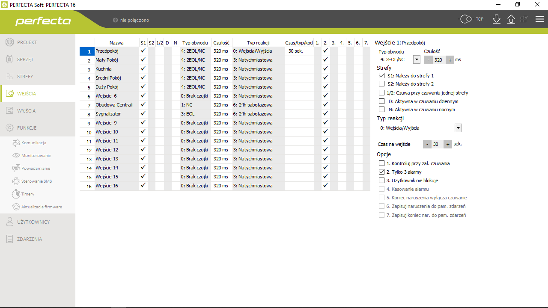Click the 'Nazwa' column header
The width and height of the screenshot is (548, 308).
pyautogui.click(x=116, y=43)
